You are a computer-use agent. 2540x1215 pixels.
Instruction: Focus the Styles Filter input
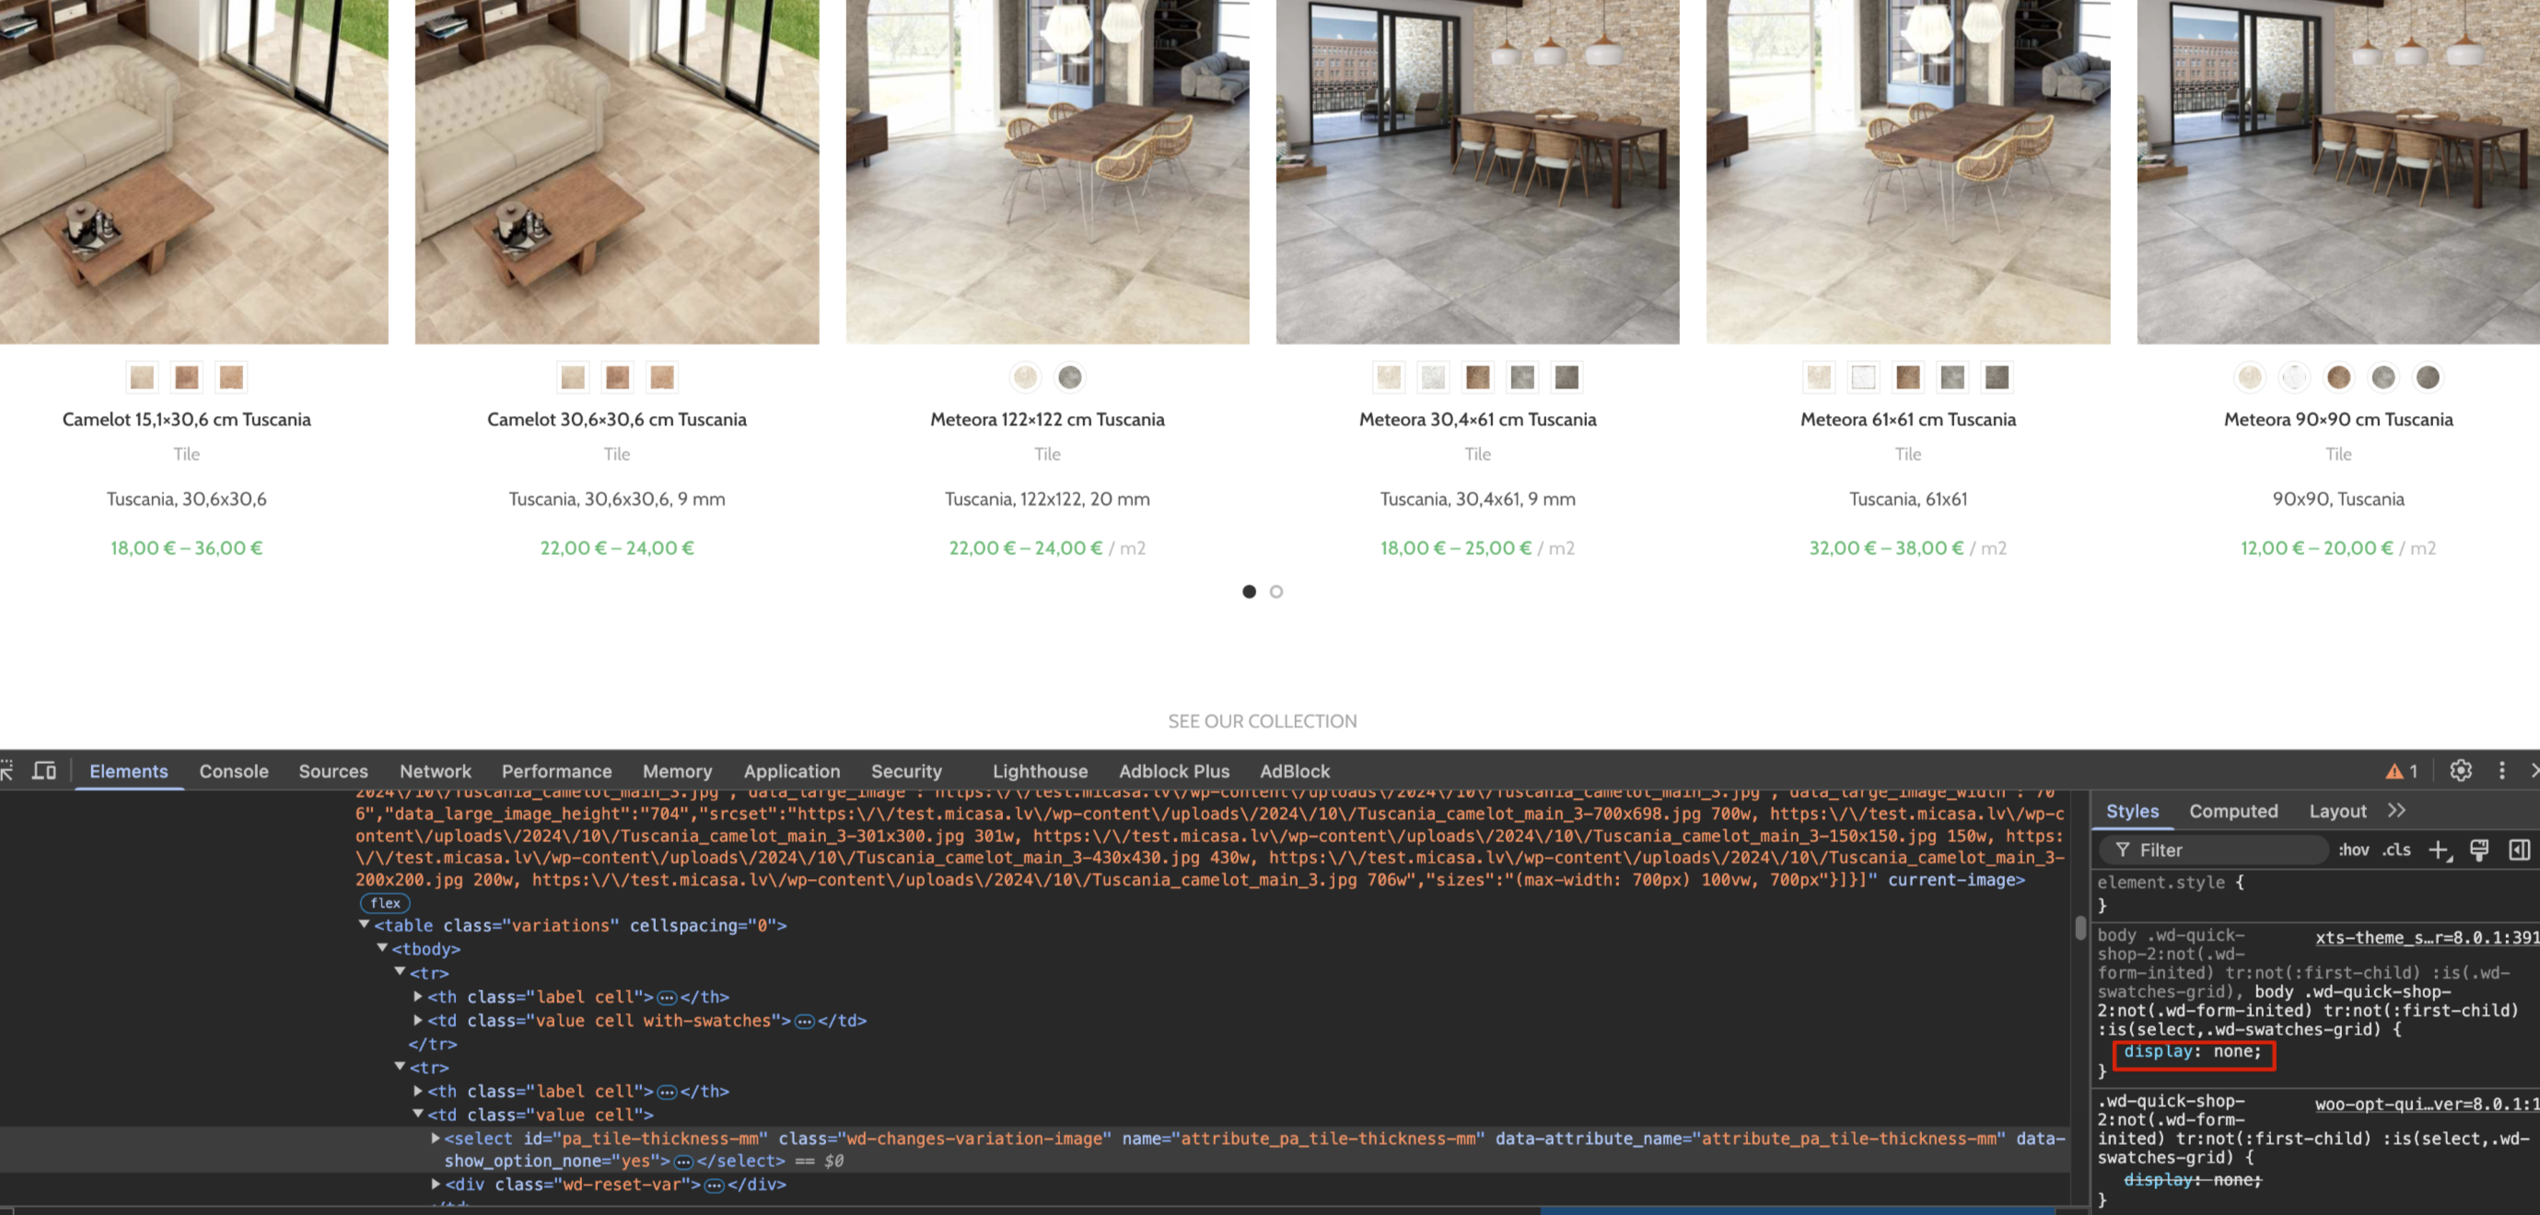(x=2214, y=850)
